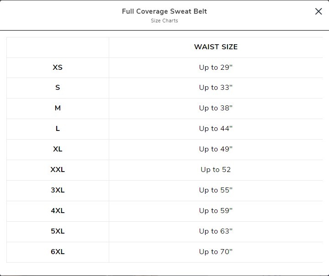Click the Up to 52 waist value
Screen dimensions: 329x276
pyautogui.click(x=216, y=170)
